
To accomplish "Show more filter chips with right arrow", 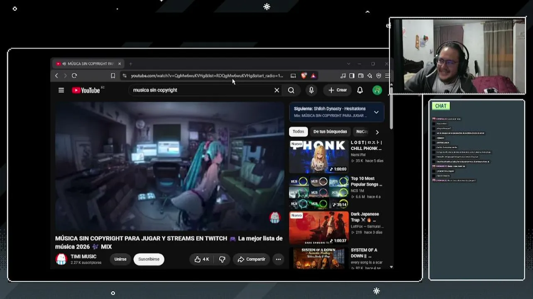I will tap(377, 132).
